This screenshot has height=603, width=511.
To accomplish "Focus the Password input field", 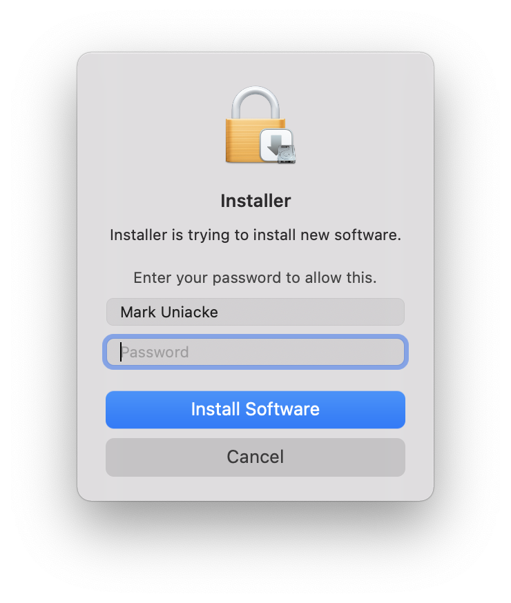I will tap(255, 352).
